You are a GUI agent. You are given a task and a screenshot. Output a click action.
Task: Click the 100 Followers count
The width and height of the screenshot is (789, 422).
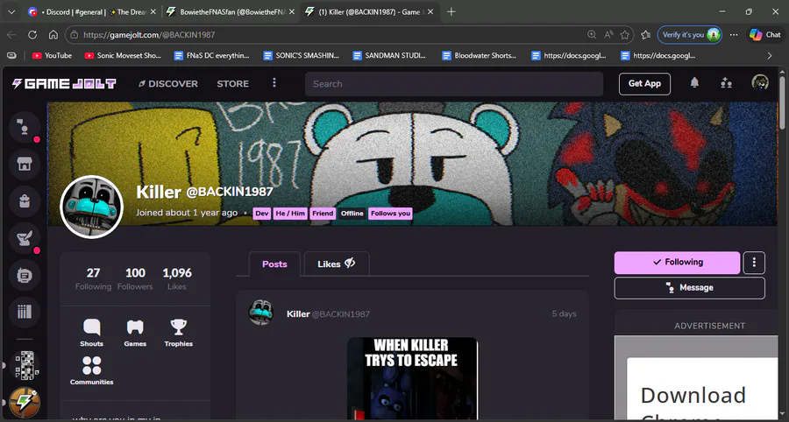tap(135, 278)
